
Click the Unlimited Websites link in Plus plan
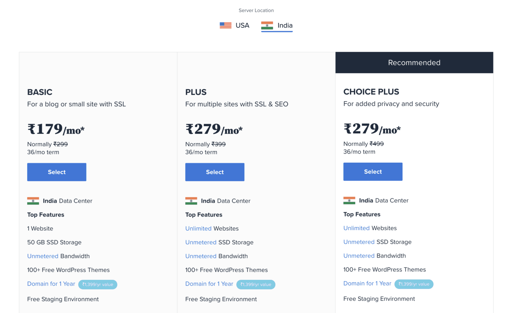coord(199,229)
